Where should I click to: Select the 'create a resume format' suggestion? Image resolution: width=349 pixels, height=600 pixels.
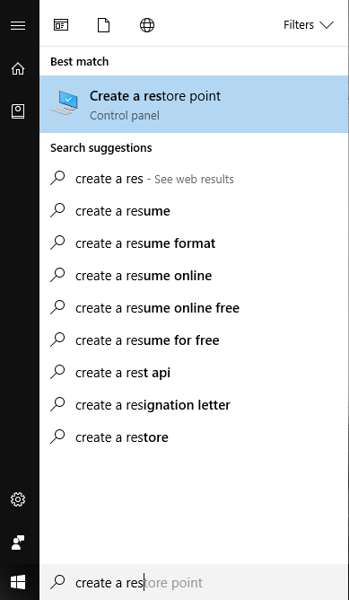click(194, 243)
